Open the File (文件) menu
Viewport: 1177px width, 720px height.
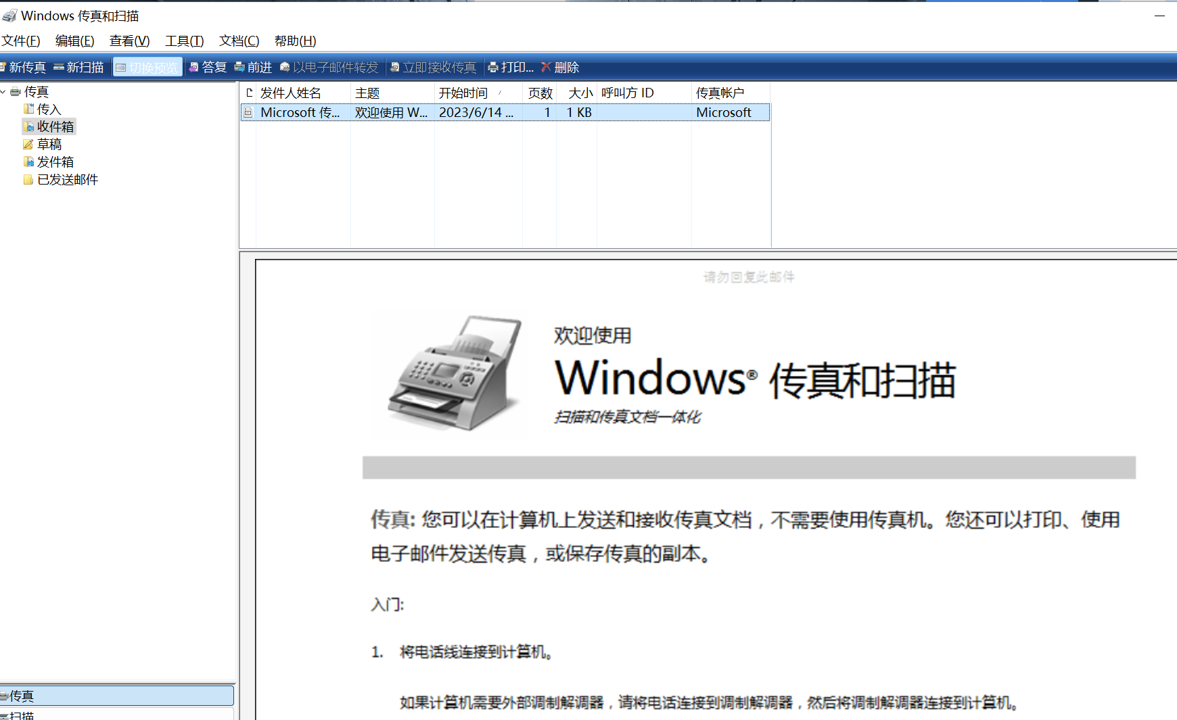[x=21, y=41]
